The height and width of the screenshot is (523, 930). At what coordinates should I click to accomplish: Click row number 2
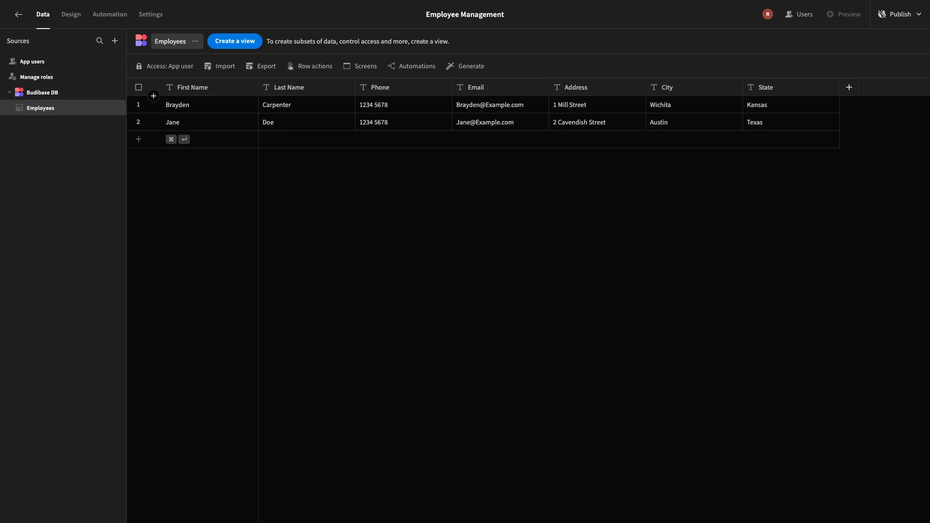tap(138, 122)
